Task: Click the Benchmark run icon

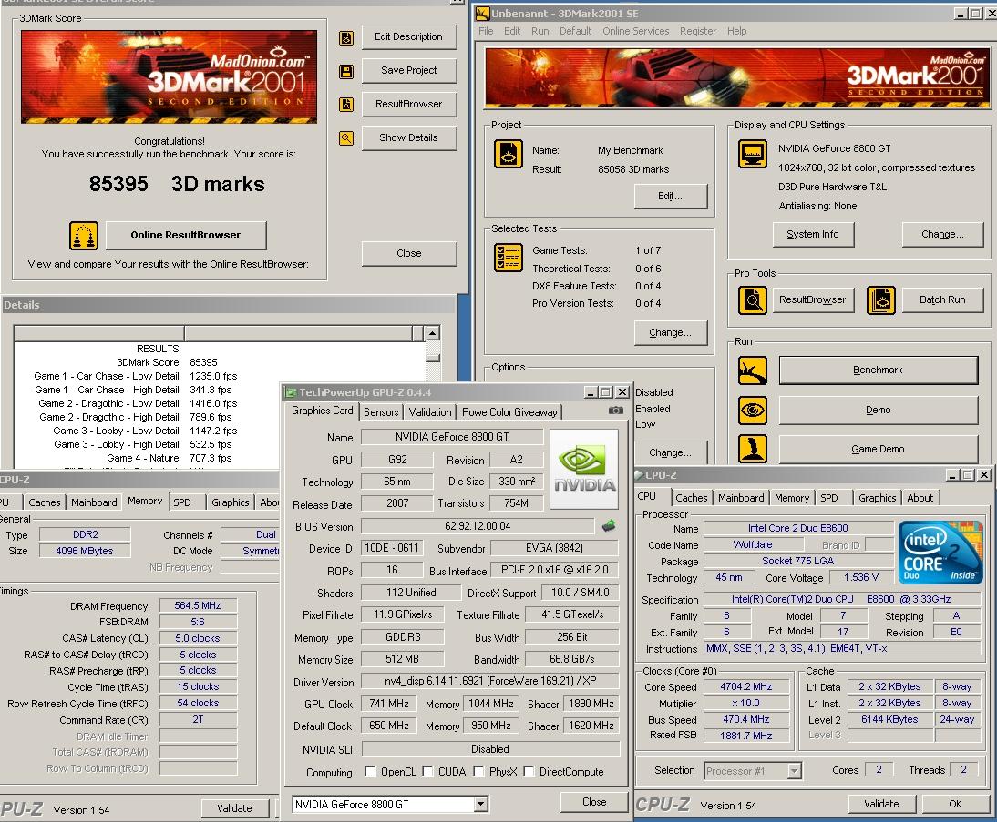Action: 752,370
